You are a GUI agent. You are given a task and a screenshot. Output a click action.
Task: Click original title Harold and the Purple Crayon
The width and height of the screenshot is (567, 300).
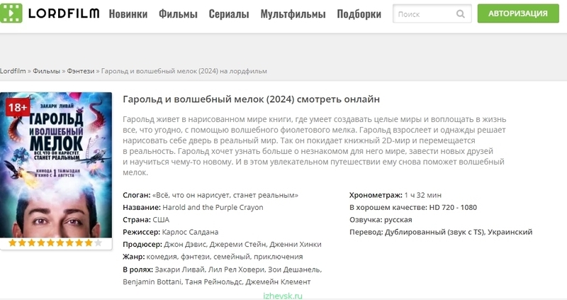pyautogui.click(x=213, y=207)
